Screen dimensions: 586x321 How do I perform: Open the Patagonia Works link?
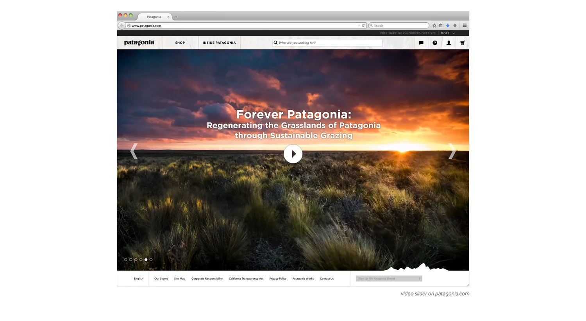click(303, 279)
